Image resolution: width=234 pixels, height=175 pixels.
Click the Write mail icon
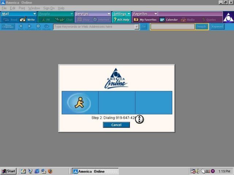pyautogui.click(x=27, y=20)
